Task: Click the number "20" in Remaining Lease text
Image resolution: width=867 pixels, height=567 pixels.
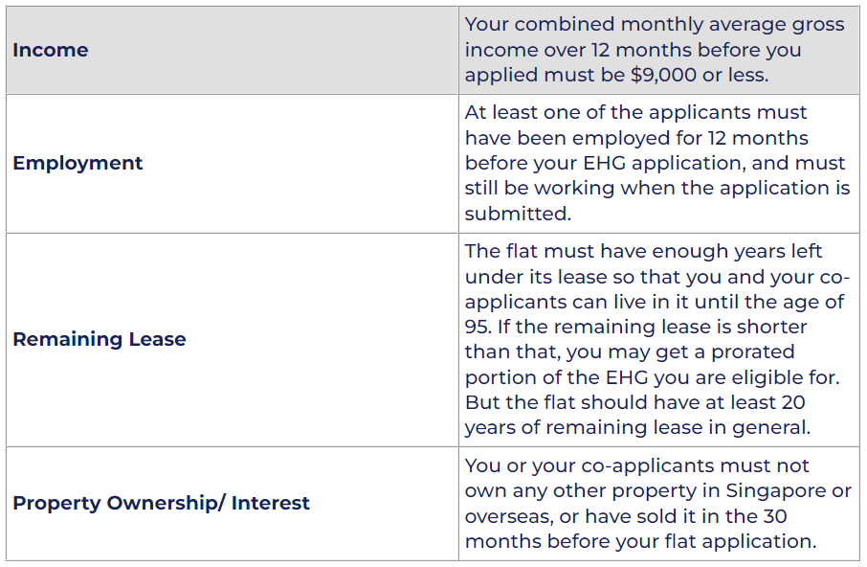Action: pyautogui.click(x=795, y=402)
